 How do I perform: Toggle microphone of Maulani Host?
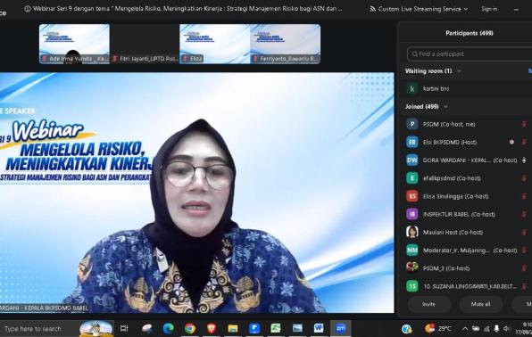pyautogui.click(x=524, y=232)
